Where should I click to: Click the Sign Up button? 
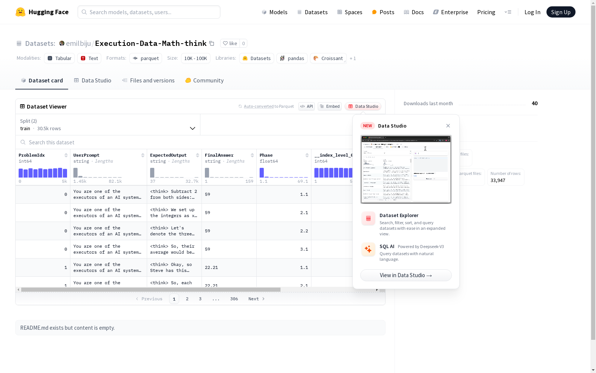click(x=561, y=12)
